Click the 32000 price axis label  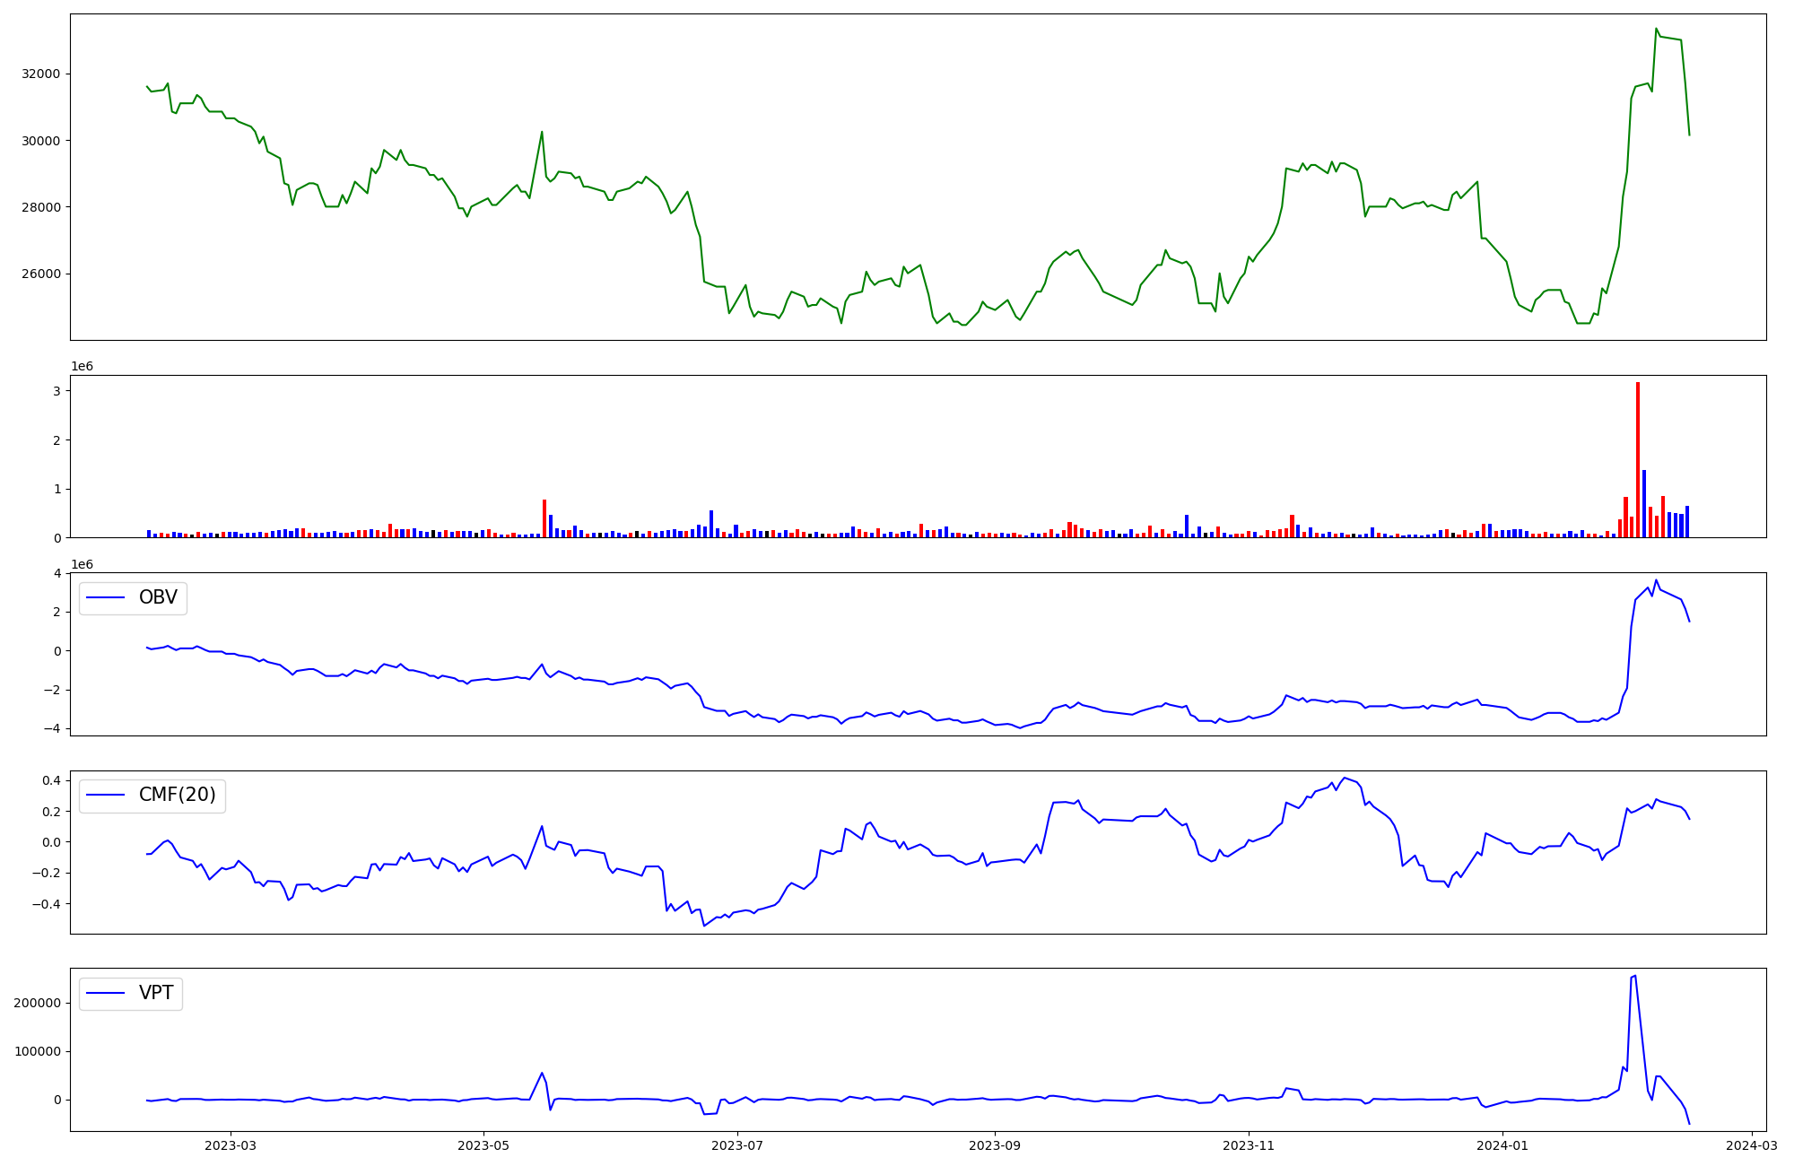click(40, 74)
